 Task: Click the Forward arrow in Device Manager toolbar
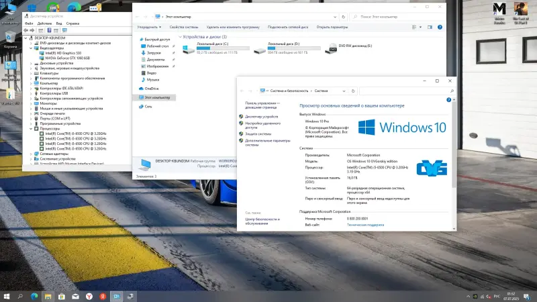coord(32,30)
